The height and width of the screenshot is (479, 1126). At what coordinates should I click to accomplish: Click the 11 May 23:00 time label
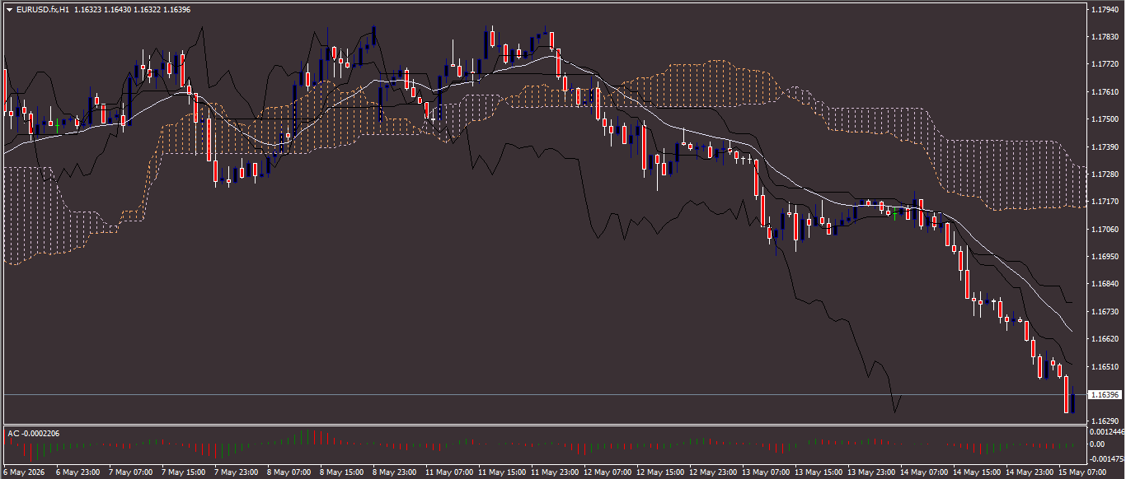point(555,473)
